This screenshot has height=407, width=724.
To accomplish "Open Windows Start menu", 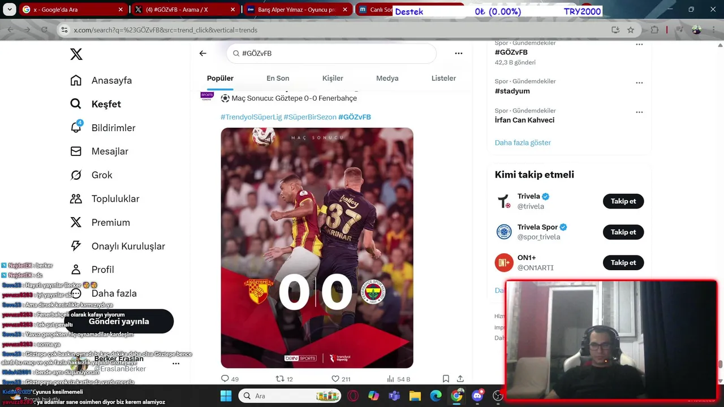I will pos(226,396).
